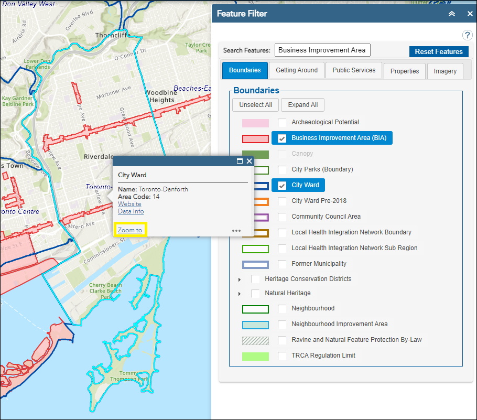Click the help question mark icon

click(468, 35)
